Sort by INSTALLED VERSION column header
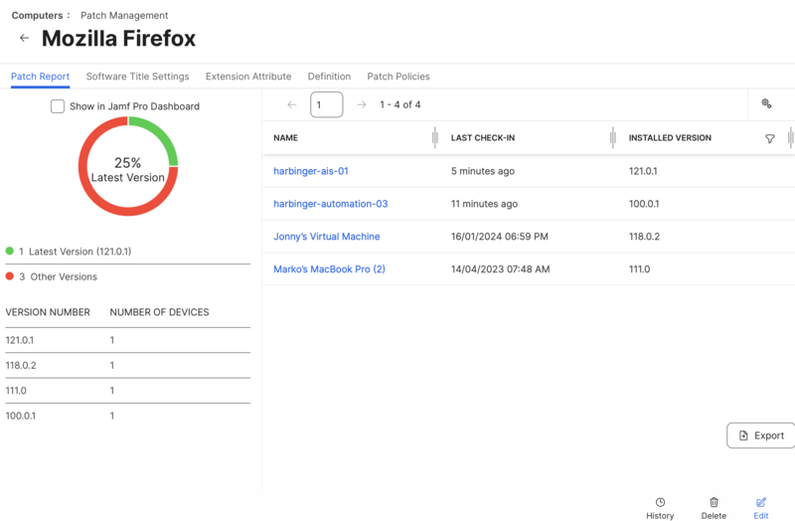This screenshot has width=795, height=521. point(670,137)
